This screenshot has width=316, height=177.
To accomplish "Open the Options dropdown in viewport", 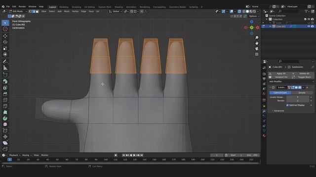I will click(x=254, y=16).
